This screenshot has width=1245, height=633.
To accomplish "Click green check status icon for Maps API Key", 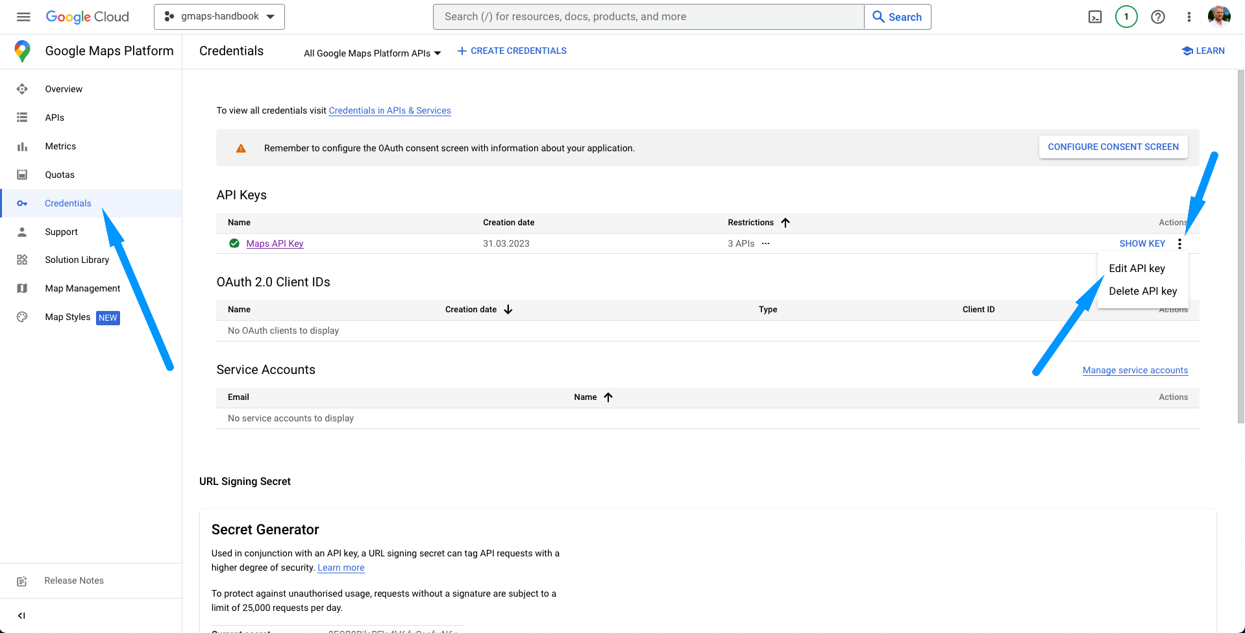I will tap(234, 243).
